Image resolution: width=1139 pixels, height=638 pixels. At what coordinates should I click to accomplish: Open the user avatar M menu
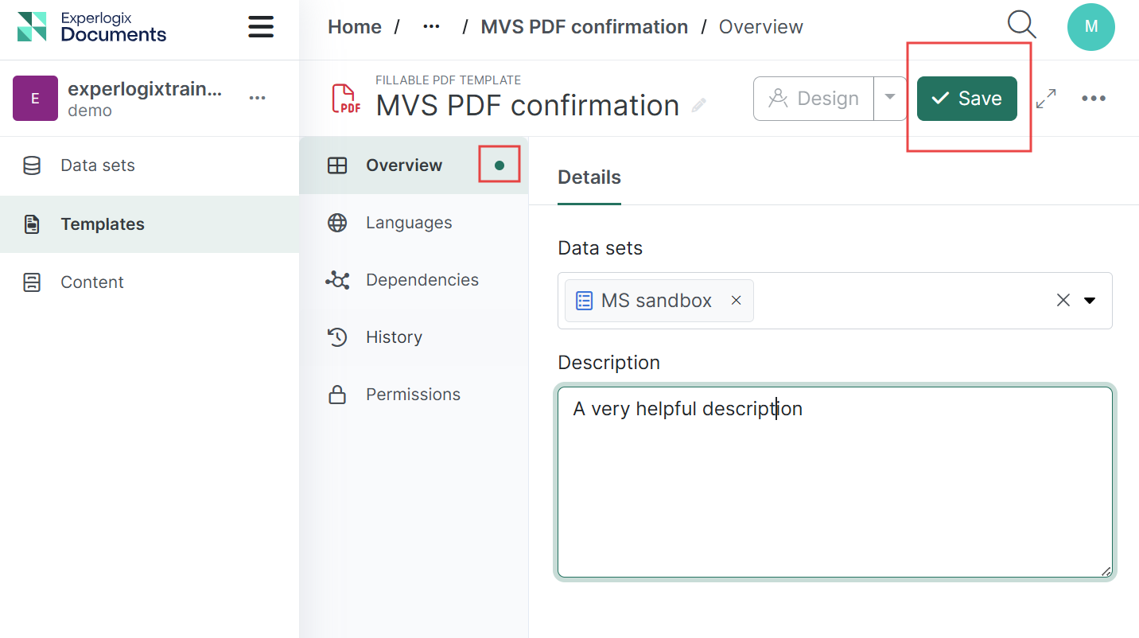[x=1090, y=27]
